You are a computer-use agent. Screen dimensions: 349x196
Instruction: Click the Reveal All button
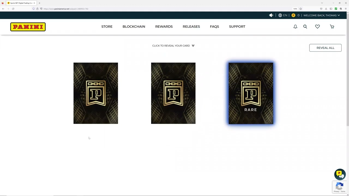point(325,48)
